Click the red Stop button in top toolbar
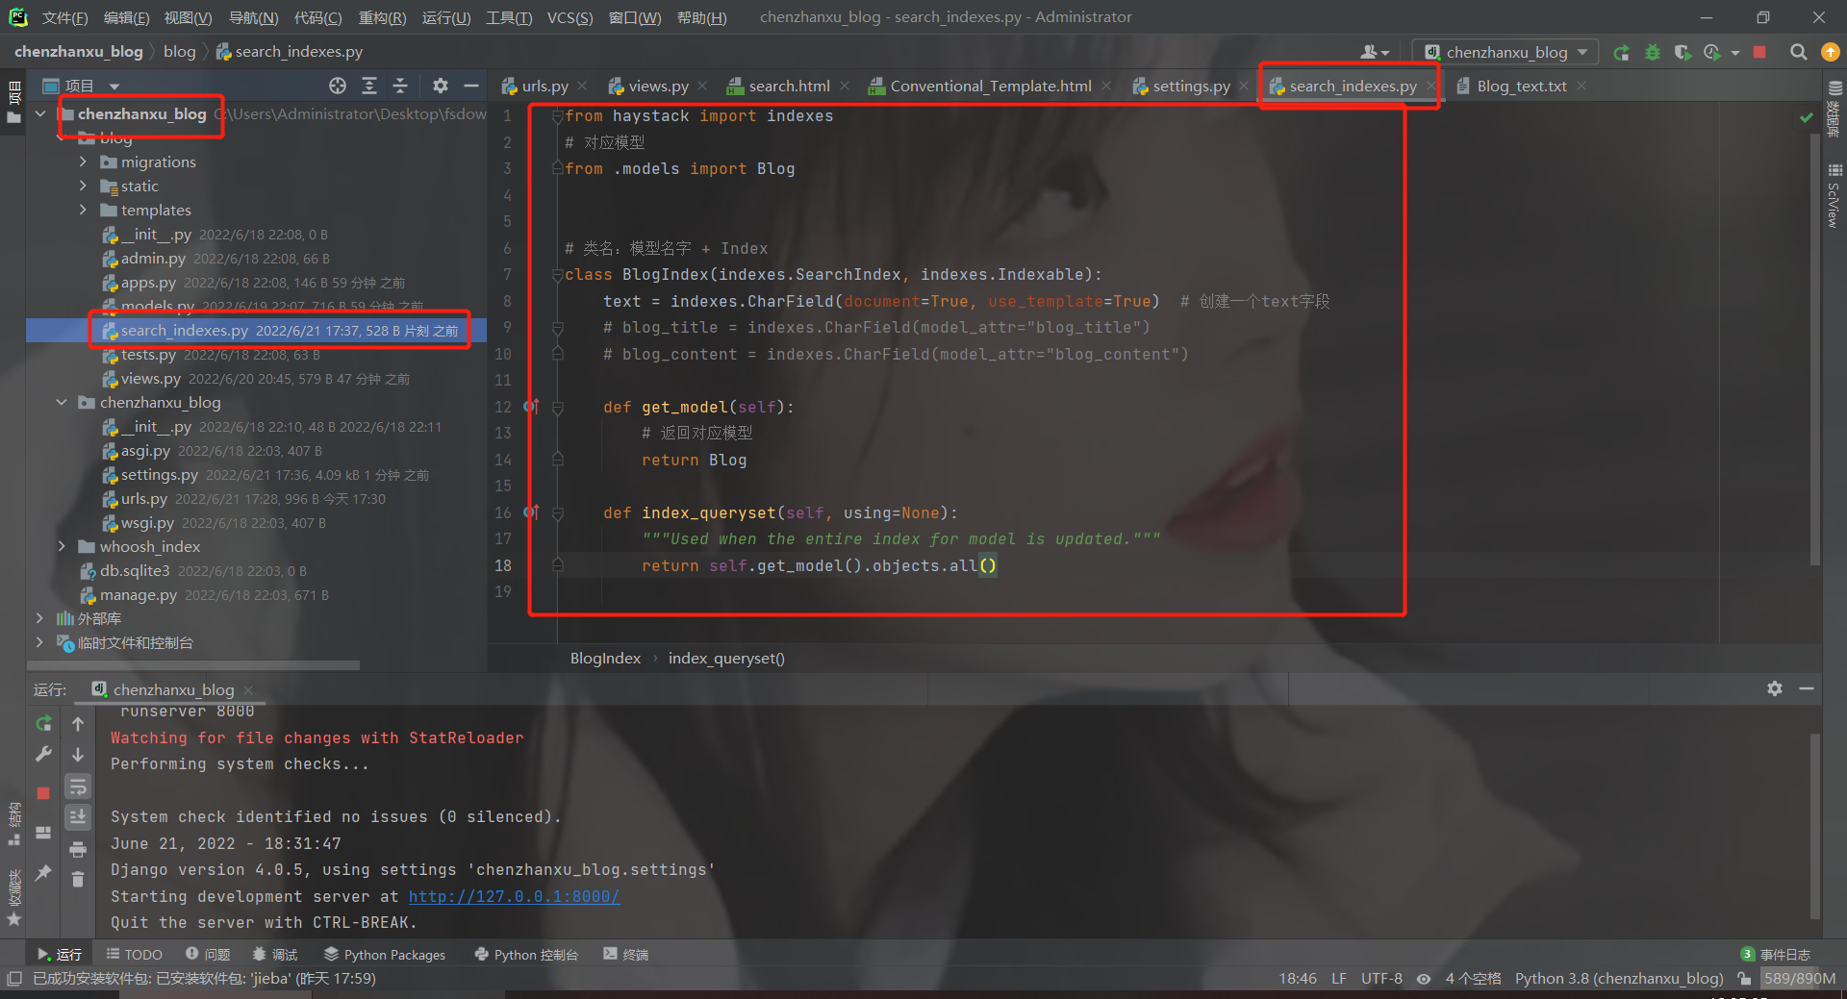This screenshot has height=999, width=1847. click(1759, 53)
